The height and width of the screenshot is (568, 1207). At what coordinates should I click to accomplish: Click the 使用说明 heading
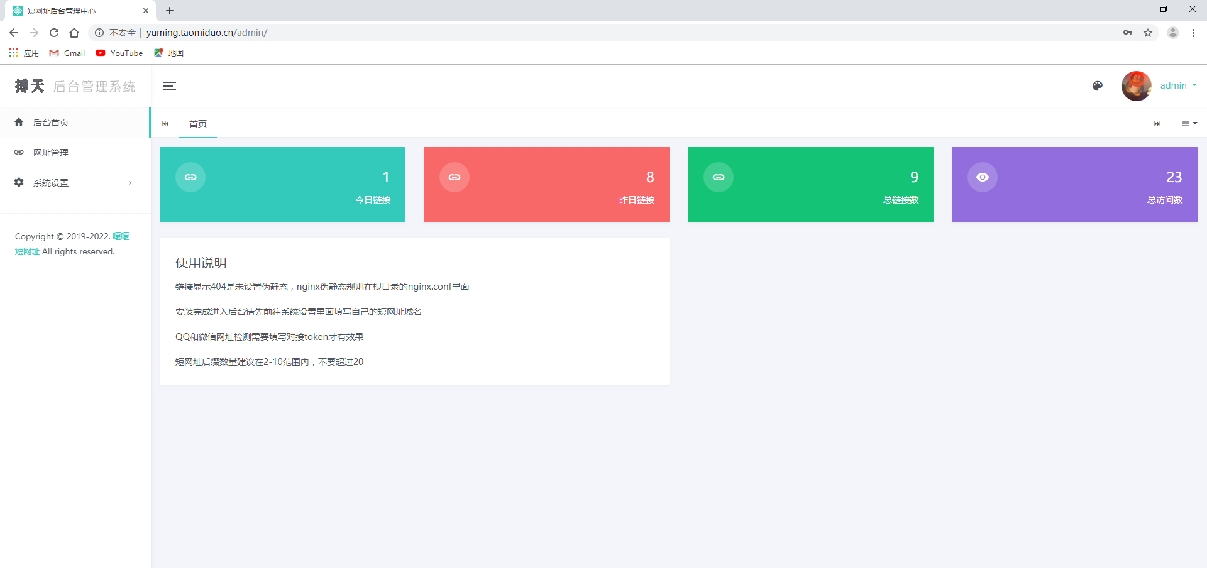(201, 263)
